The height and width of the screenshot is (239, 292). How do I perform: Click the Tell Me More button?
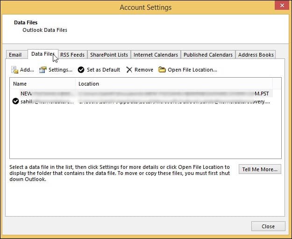tap(260, 169)
